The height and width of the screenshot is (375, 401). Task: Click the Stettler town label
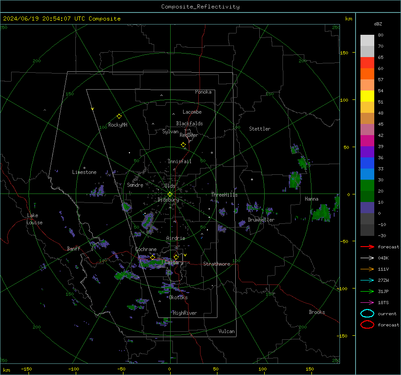point(260,129)
